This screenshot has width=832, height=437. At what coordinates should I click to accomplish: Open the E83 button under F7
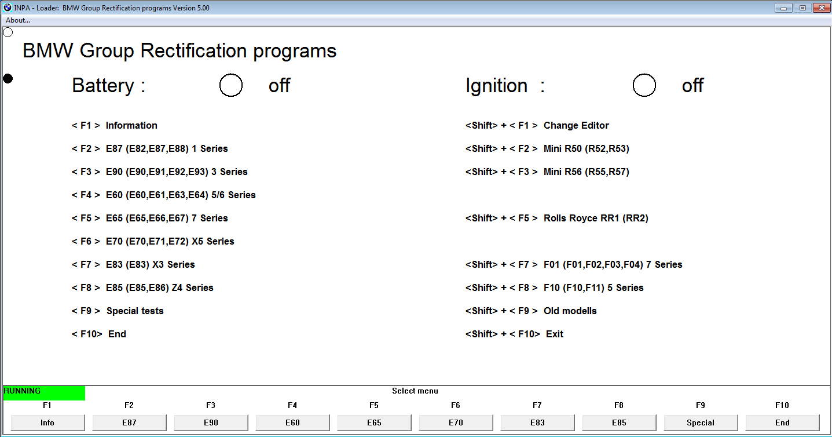click(x=537, y=423)
